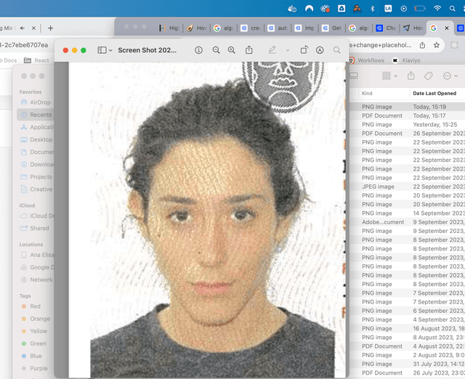Click the passport photo image

(x=207, y=219)
